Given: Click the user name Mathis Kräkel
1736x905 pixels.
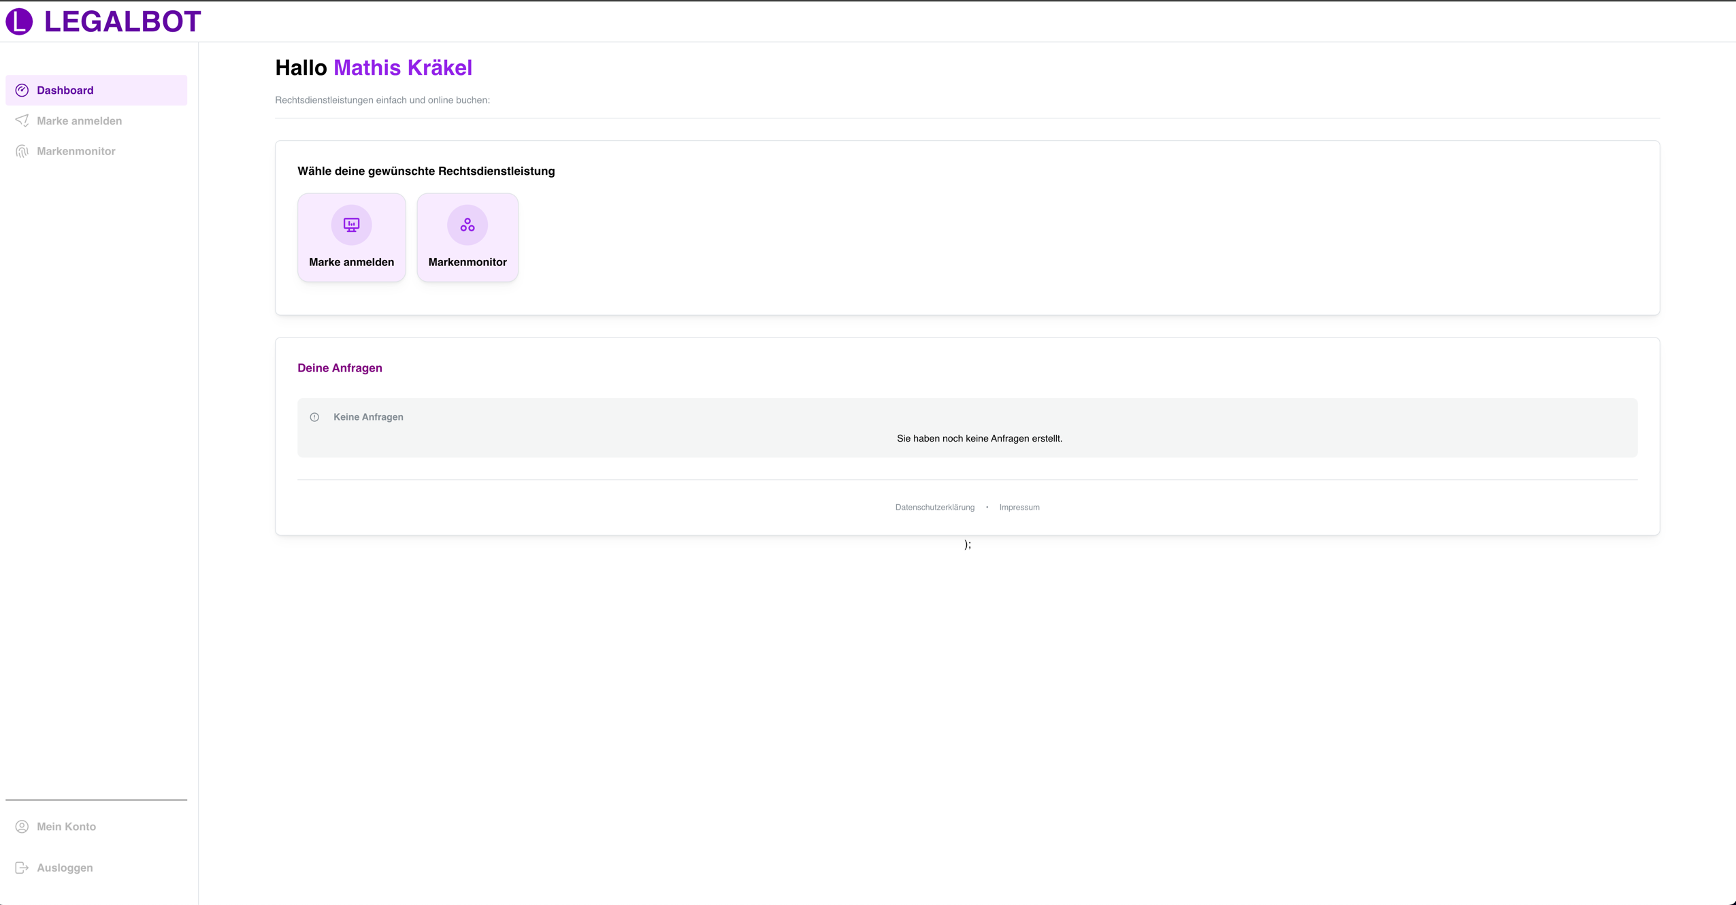Looking at the screenshot, I should pyautogui.click(x=403, y=67).
